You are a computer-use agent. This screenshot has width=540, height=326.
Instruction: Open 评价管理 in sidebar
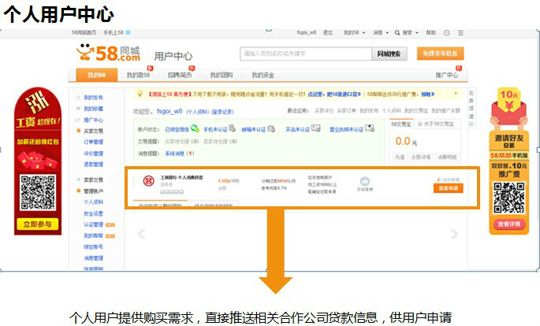[93, 154]
